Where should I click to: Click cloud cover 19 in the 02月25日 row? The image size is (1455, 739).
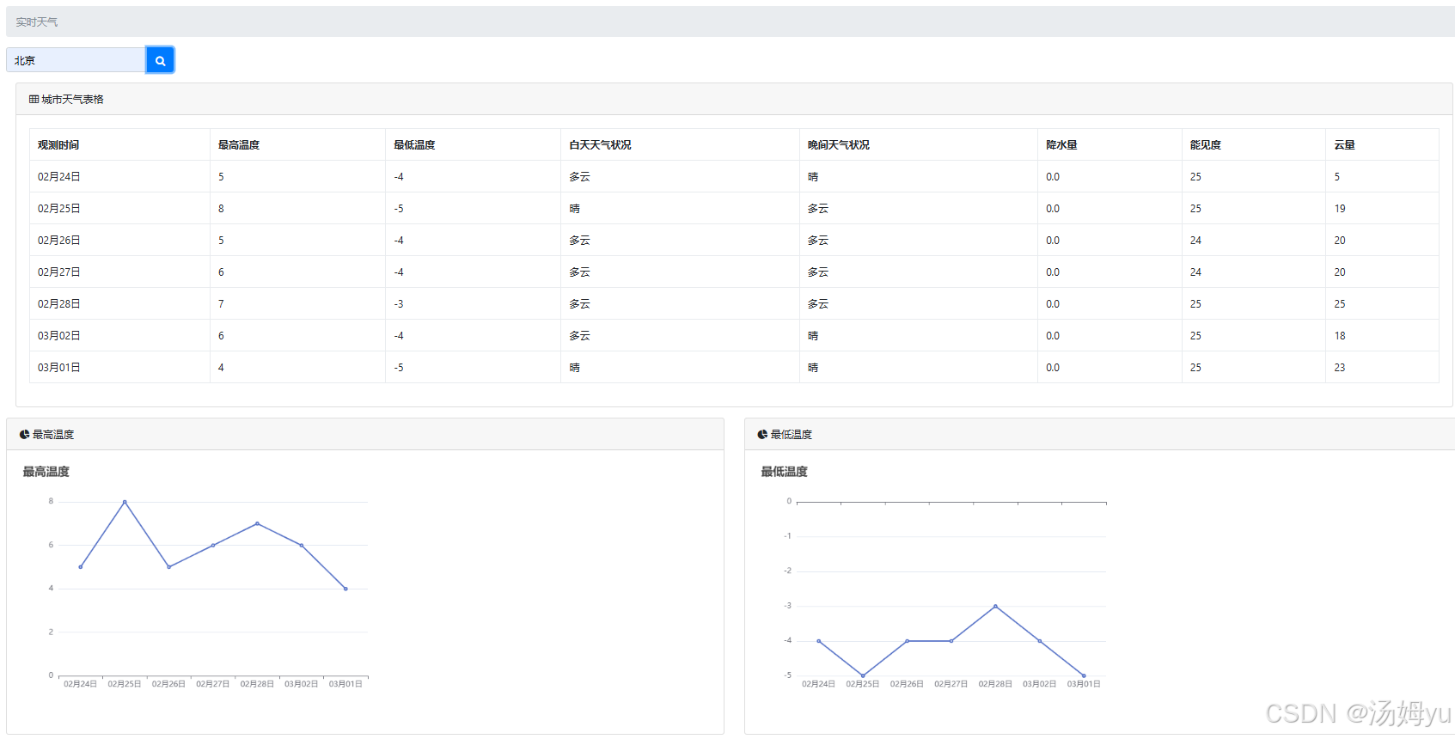tap(1340, 209)
